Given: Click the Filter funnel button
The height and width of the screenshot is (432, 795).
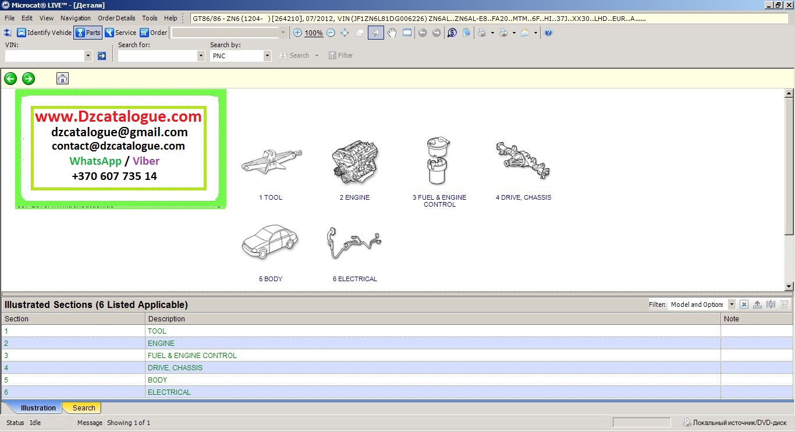Looking at the screenshot, I should tap(340, 55).
